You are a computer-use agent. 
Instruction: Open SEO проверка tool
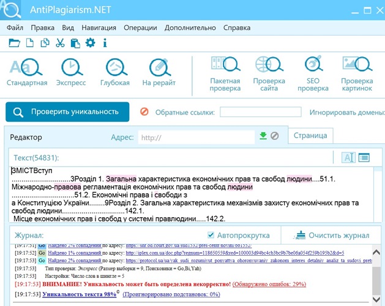point(313,73)
